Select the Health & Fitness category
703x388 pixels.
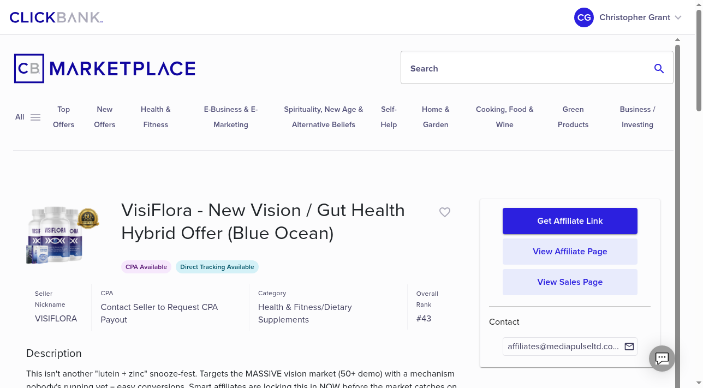[156, 117]
